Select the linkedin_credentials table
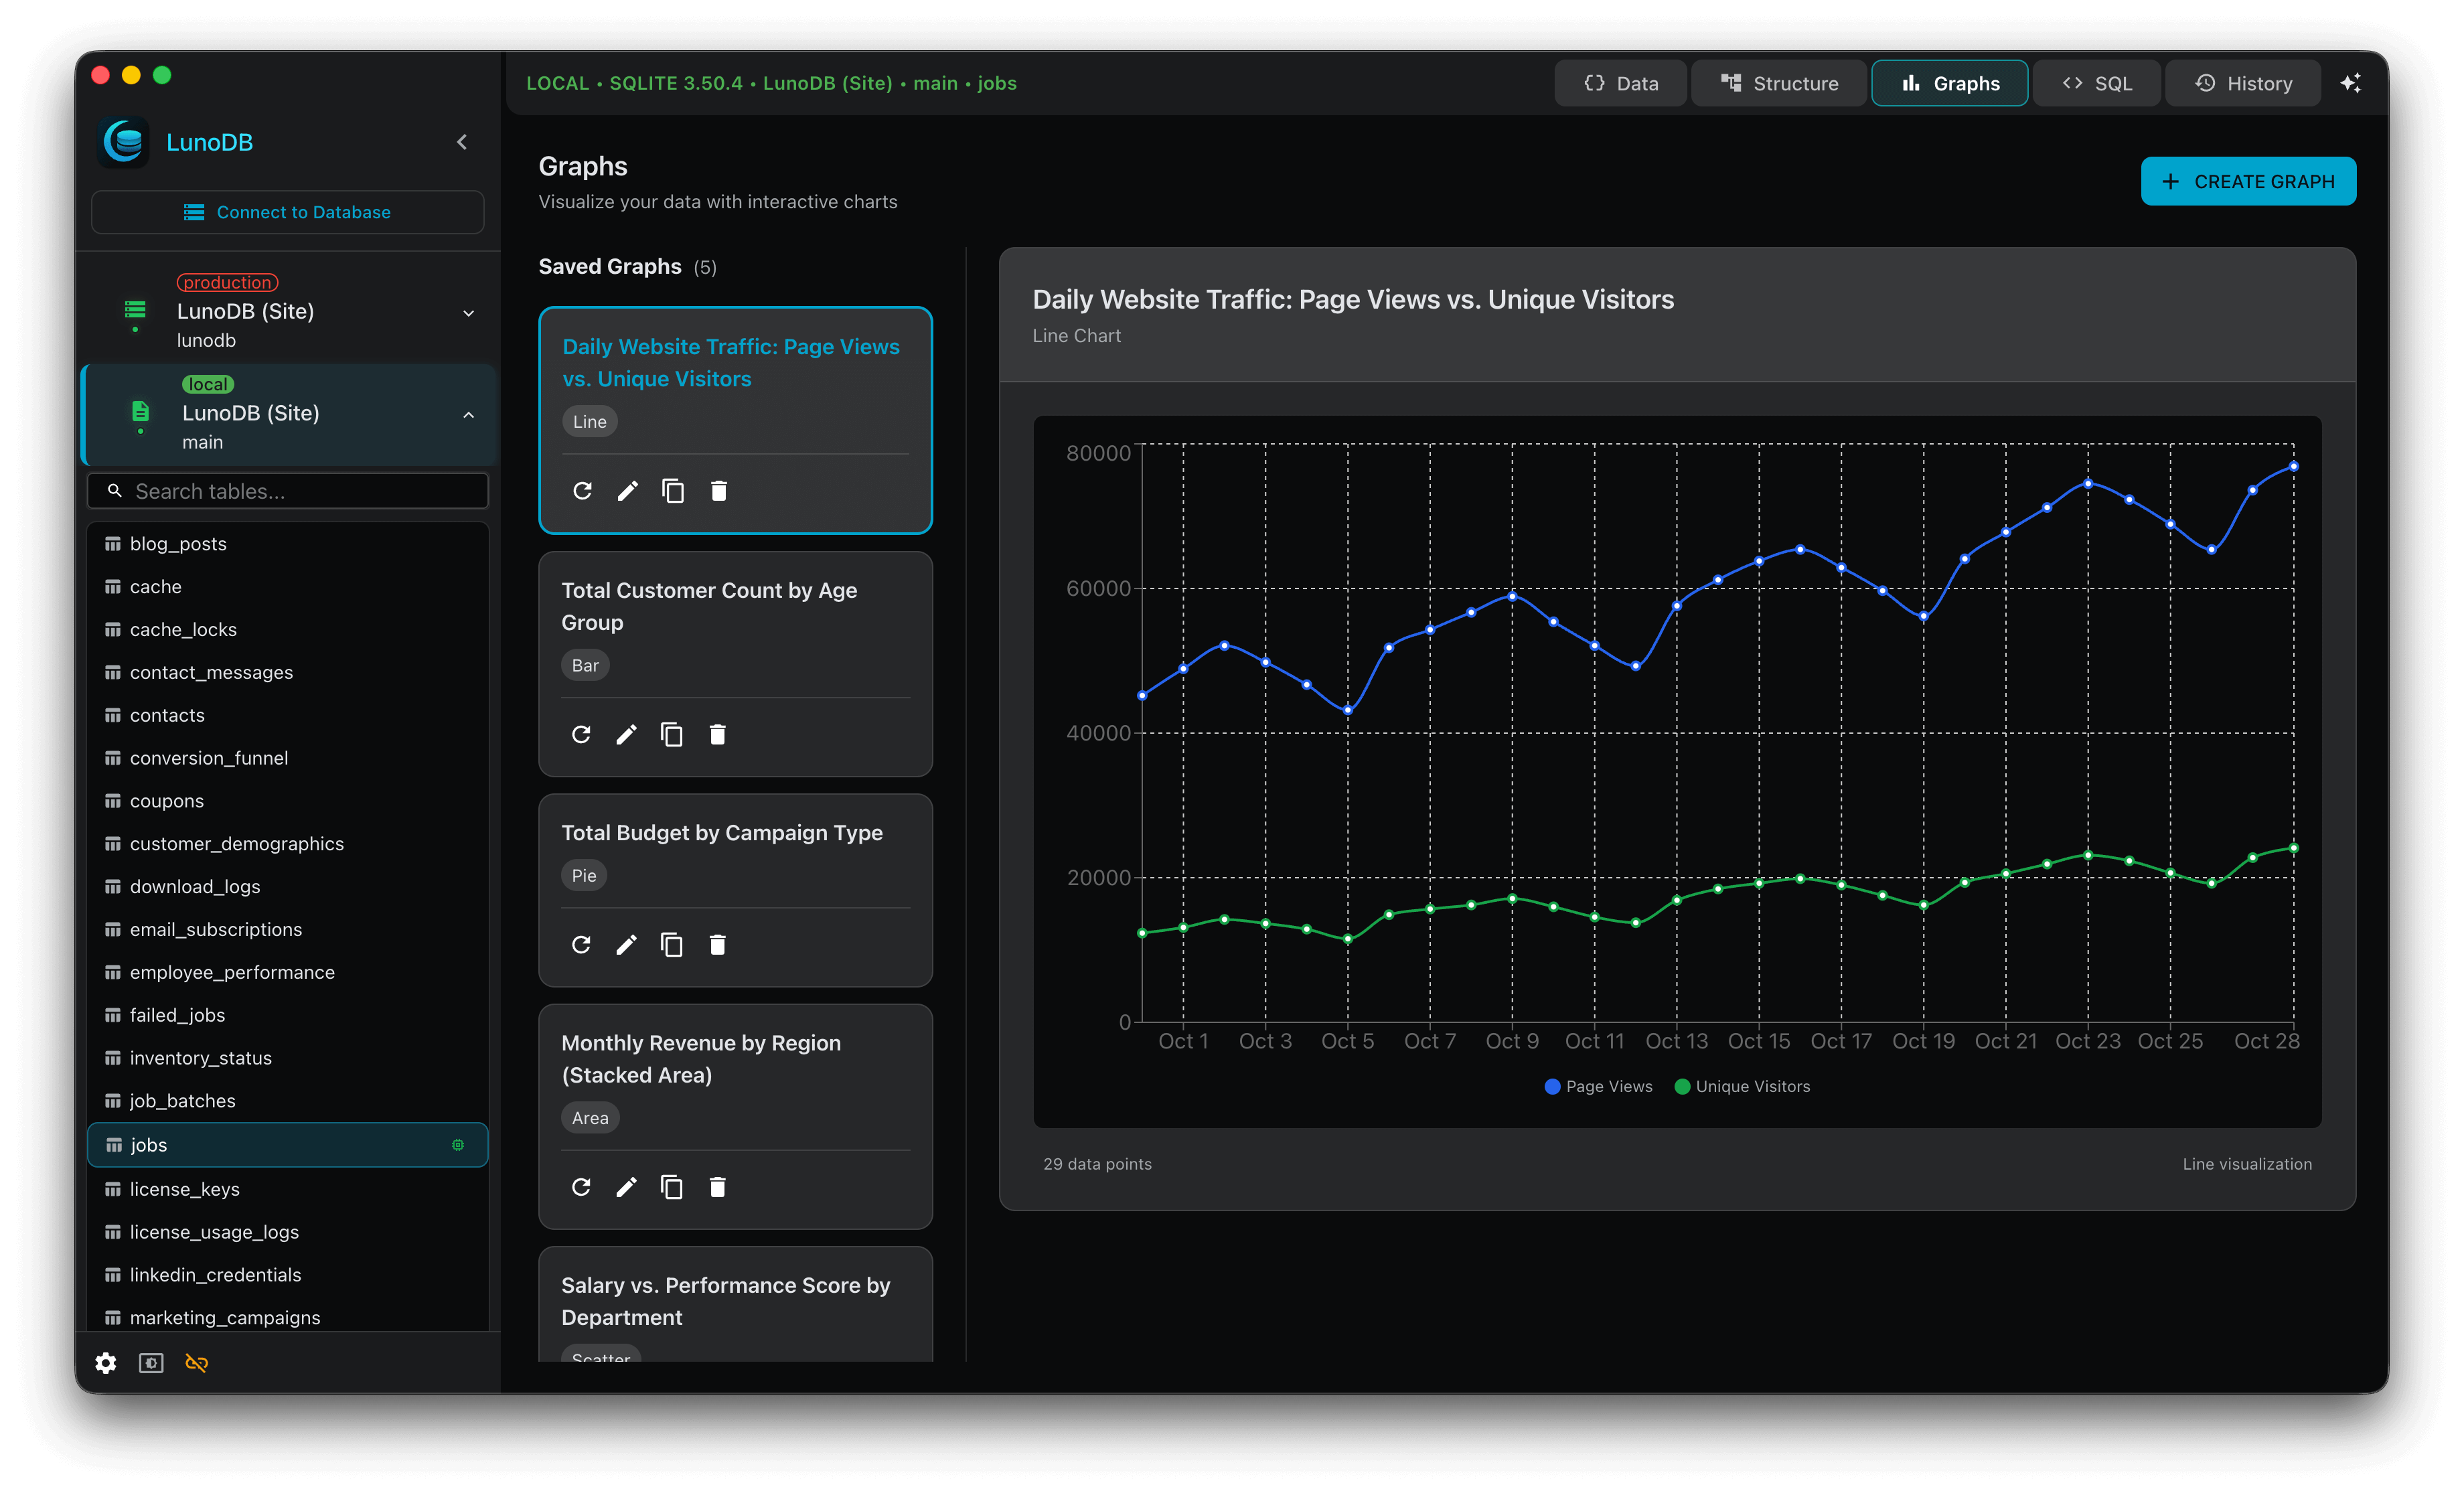Screen dimensions: 2464x1493 (288, 1275)
